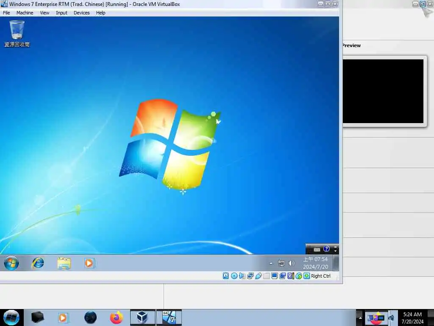Switch to VirtualBox Manager taskbar button

click(x=142, y=318)
